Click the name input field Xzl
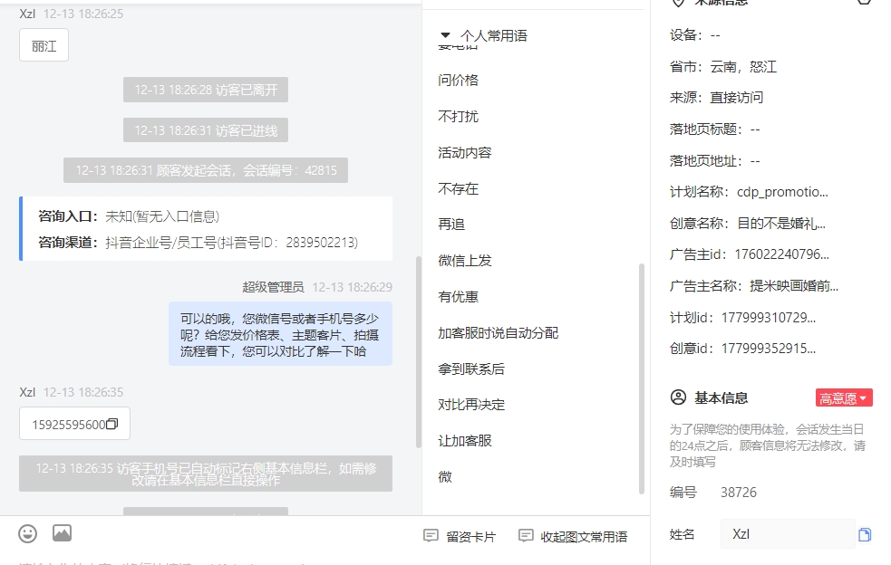This screenshot has width=891, height=565. [788, 534]
